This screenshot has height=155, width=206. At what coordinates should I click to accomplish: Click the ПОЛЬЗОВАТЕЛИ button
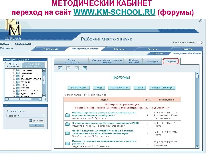(119, 88)
